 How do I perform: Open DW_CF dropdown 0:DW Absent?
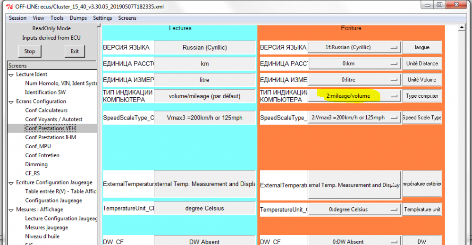(x=354, y=241)
